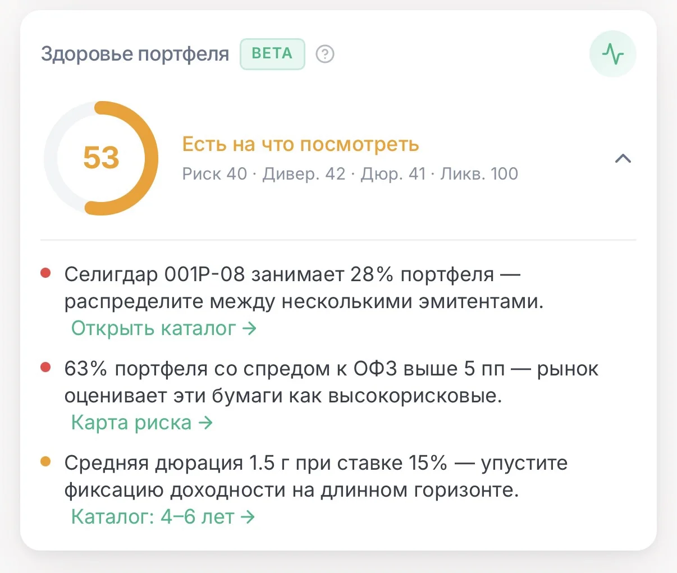
Task: Click the score 53 progress ring
Action: click(x=101, y=158)
